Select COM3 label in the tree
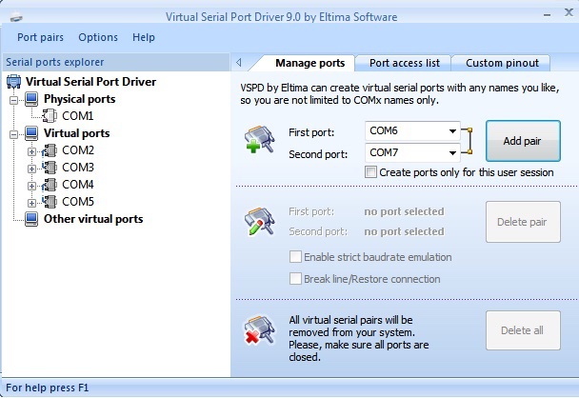The image size is (579, 398). [78, 168]
